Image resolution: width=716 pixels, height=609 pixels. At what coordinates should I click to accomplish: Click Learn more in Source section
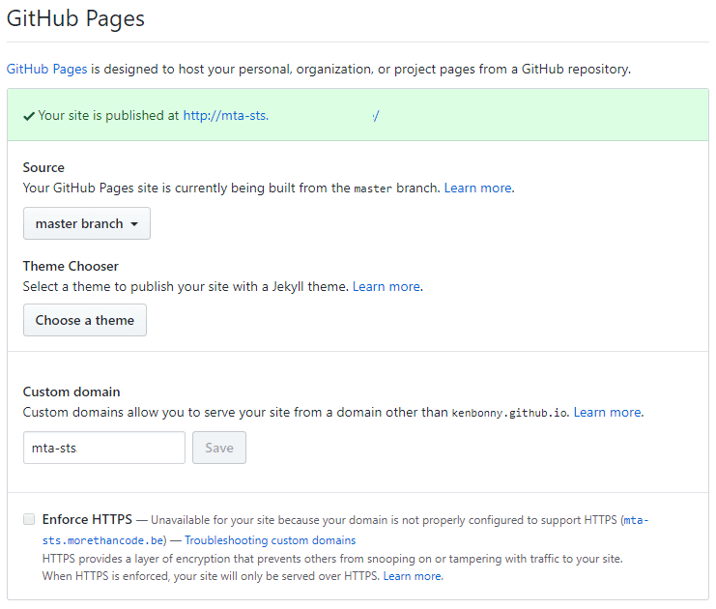pyautogui.click(x=478, y=188)
